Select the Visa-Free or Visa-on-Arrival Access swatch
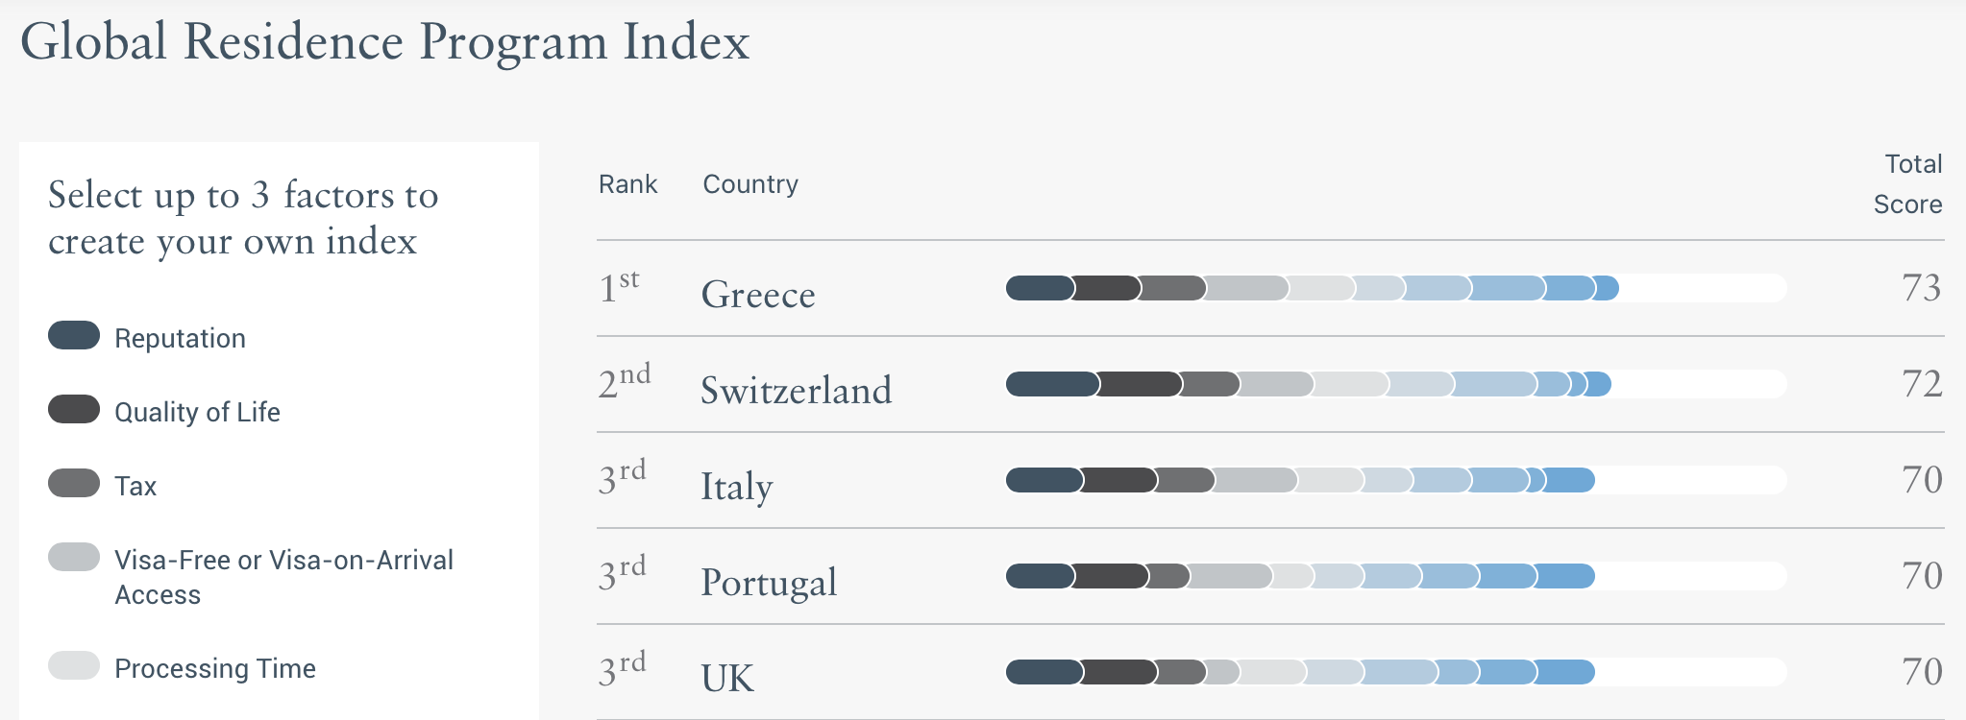1966x720 pixels. tap(74, 557)
